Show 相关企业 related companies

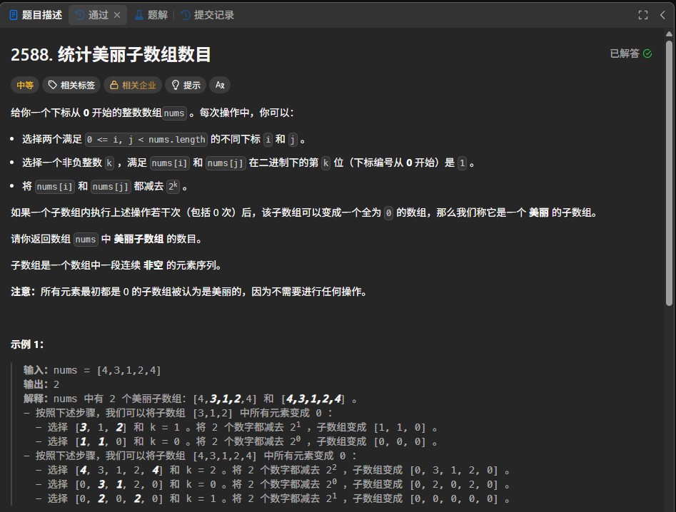[x=133, y=86]
